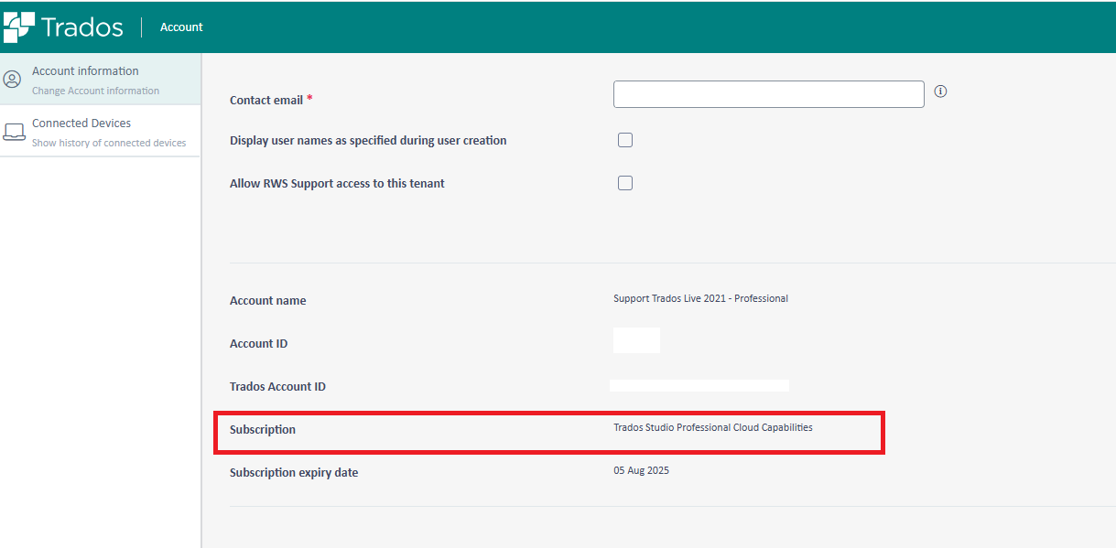
Task: Click the "Change Account information" subtitle
Action: tap(95, 91)
